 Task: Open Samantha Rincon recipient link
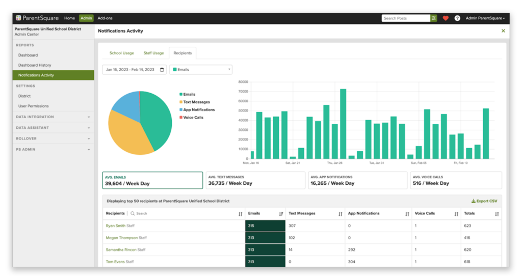[121, 250]
